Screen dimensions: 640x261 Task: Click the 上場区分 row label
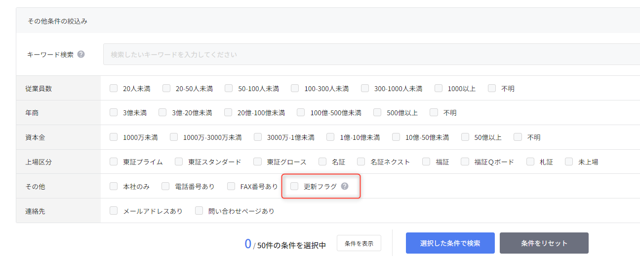point(39,162)
